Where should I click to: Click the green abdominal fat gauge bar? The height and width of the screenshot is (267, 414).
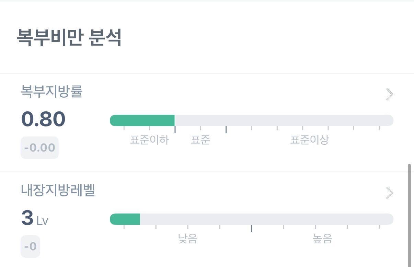tap(142, 120)
